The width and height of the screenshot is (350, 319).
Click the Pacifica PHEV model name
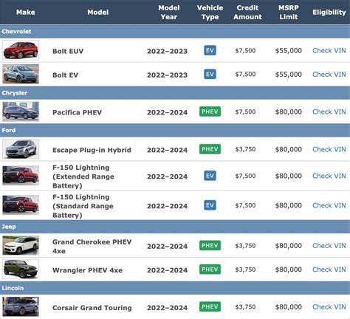point(77,112)
